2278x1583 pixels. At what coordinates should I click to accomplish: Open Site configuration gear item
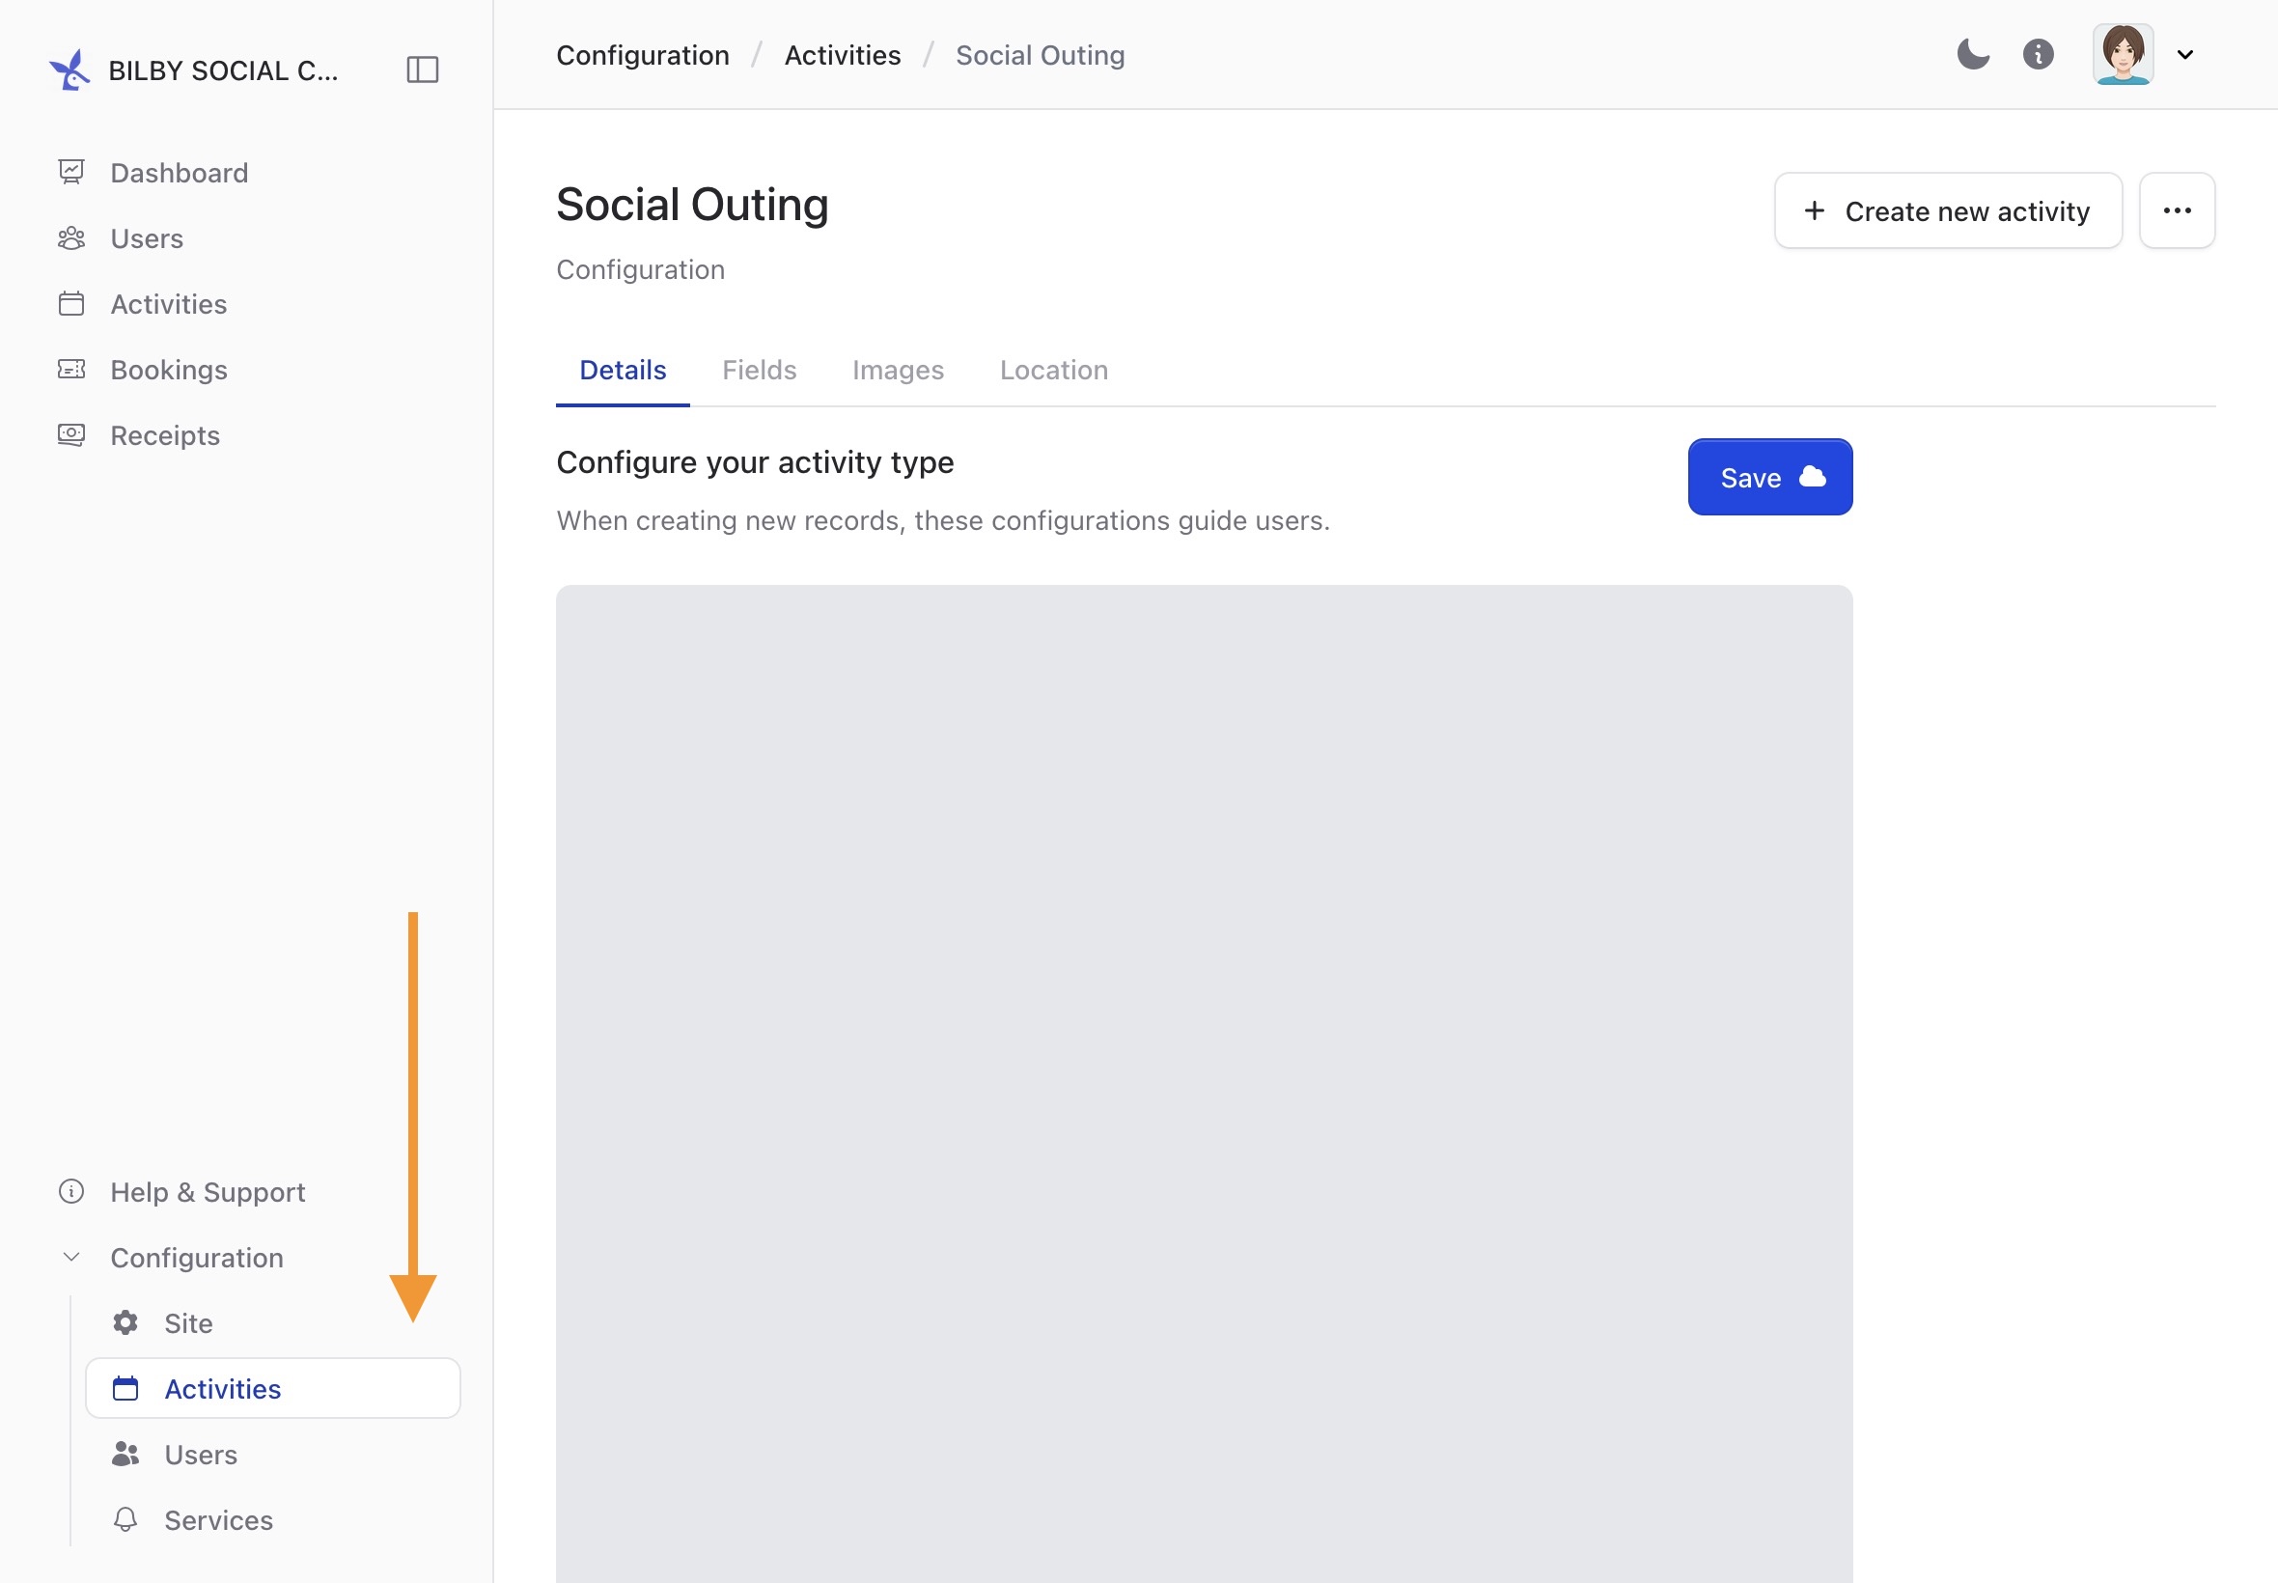pyautogui.click(x=187, y=1322)
